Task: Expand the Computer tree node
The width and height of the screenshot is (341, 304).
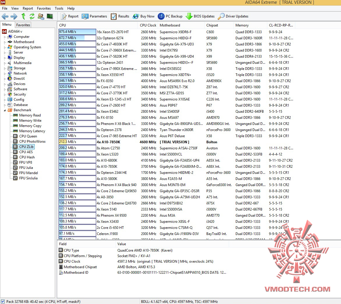Action: (5, 37)
